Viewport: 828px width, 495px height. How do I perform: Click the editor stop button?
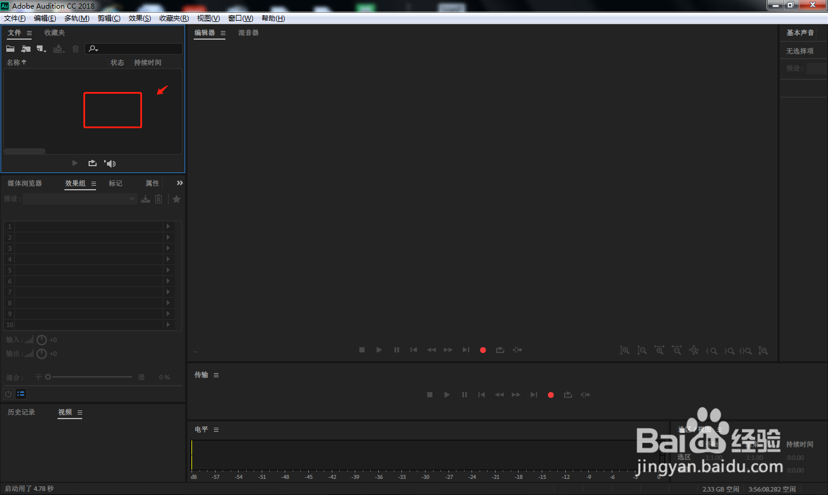pos(362,350)
